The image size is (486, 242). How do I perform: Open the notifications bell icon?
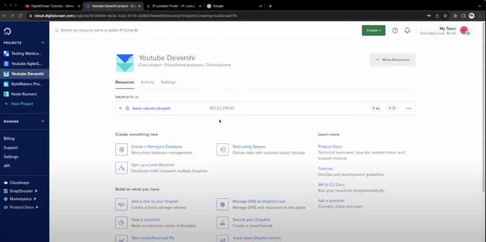click(407, 30)
